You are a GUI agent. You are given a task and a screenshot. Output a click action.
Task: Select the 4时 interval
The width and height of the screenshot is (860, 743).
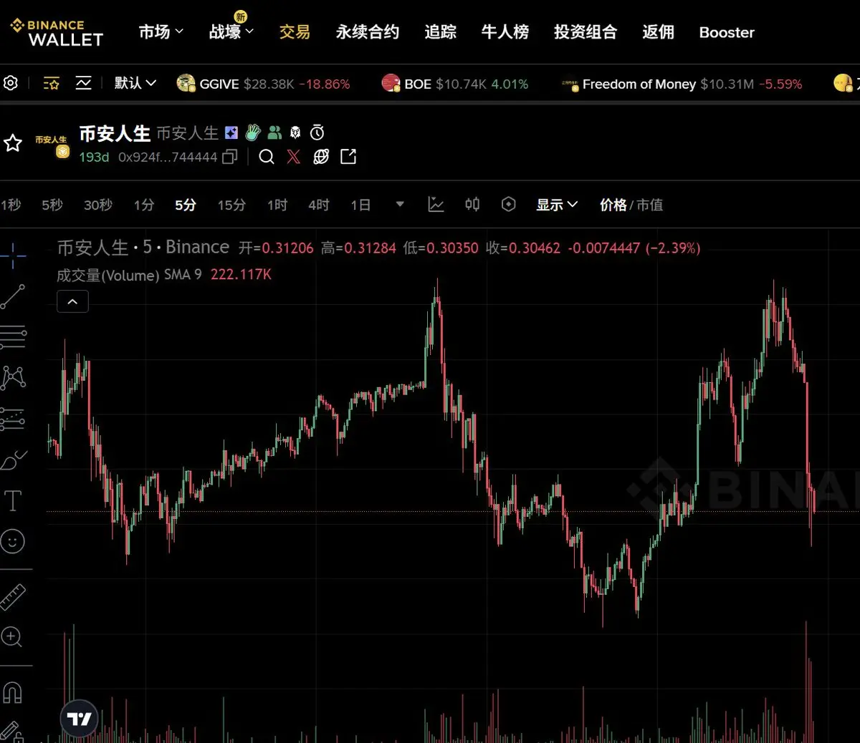pyautogui.click(x=319, y=205)
